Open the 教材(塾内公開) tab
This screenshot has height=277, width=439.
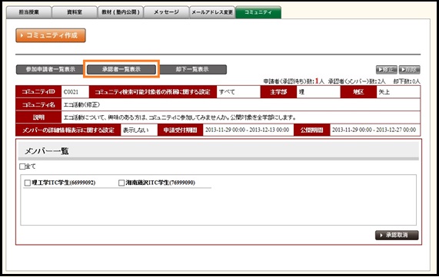(x=121, y=12)
